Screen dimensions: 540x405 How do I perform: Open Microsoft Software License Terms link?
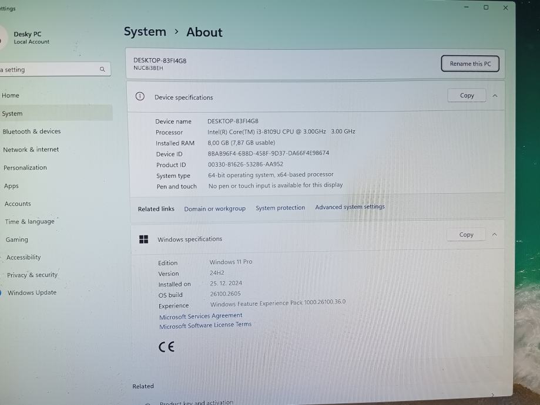click(x=205, y=325)
